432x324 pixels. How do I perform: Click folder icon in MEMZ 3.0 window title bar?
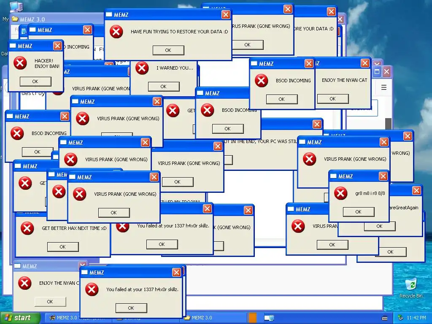point(15,19)
